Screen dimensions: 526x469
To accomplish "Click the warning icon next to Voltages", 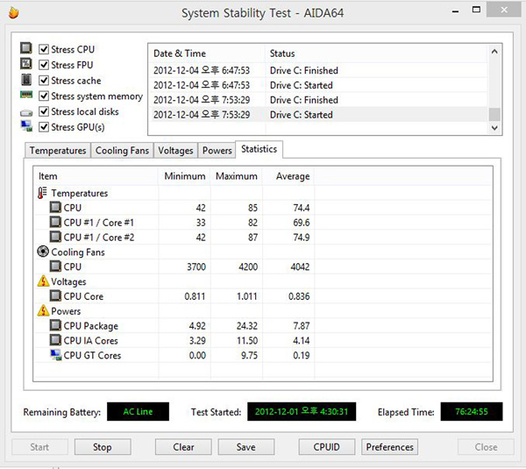I will pyautogui.click(x=43, y=281).
